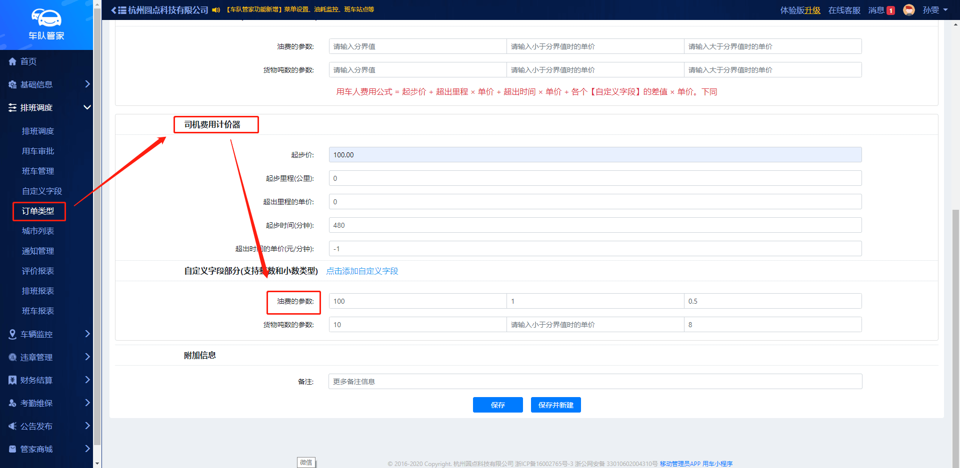This screenshot has width=960, height=468.
Task: Go to 用车审批 menu item
Action: click(38, 151)
